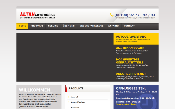Image resolution: width=175 pixels, height=109 pixels.
Task: Open the Antrieb product link
Action: (75, 97)
